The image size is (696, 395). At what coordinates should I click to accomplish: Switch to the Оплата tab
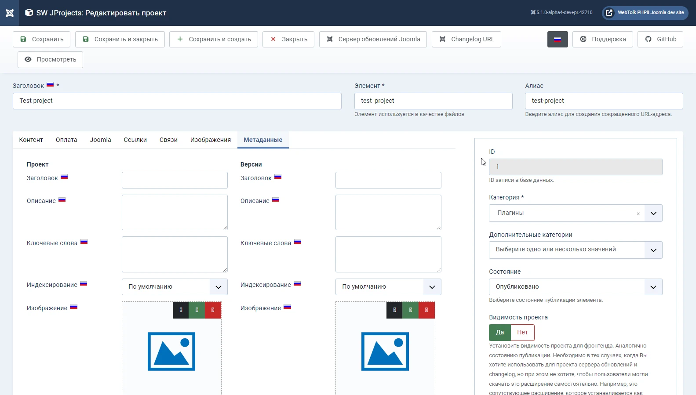66,140
